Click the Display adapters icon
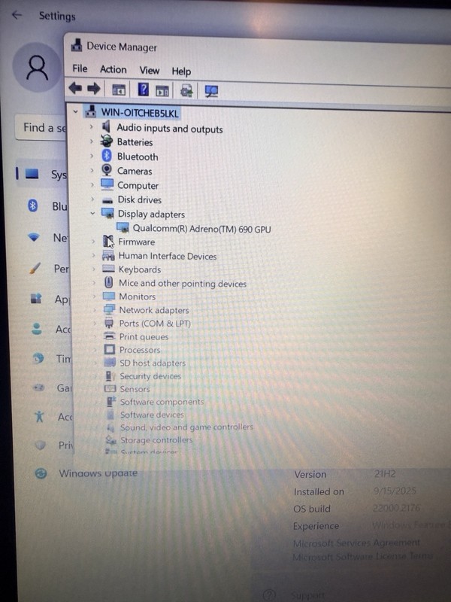The width and height of the screenshot is (451, 602). (x=107, y=213)
